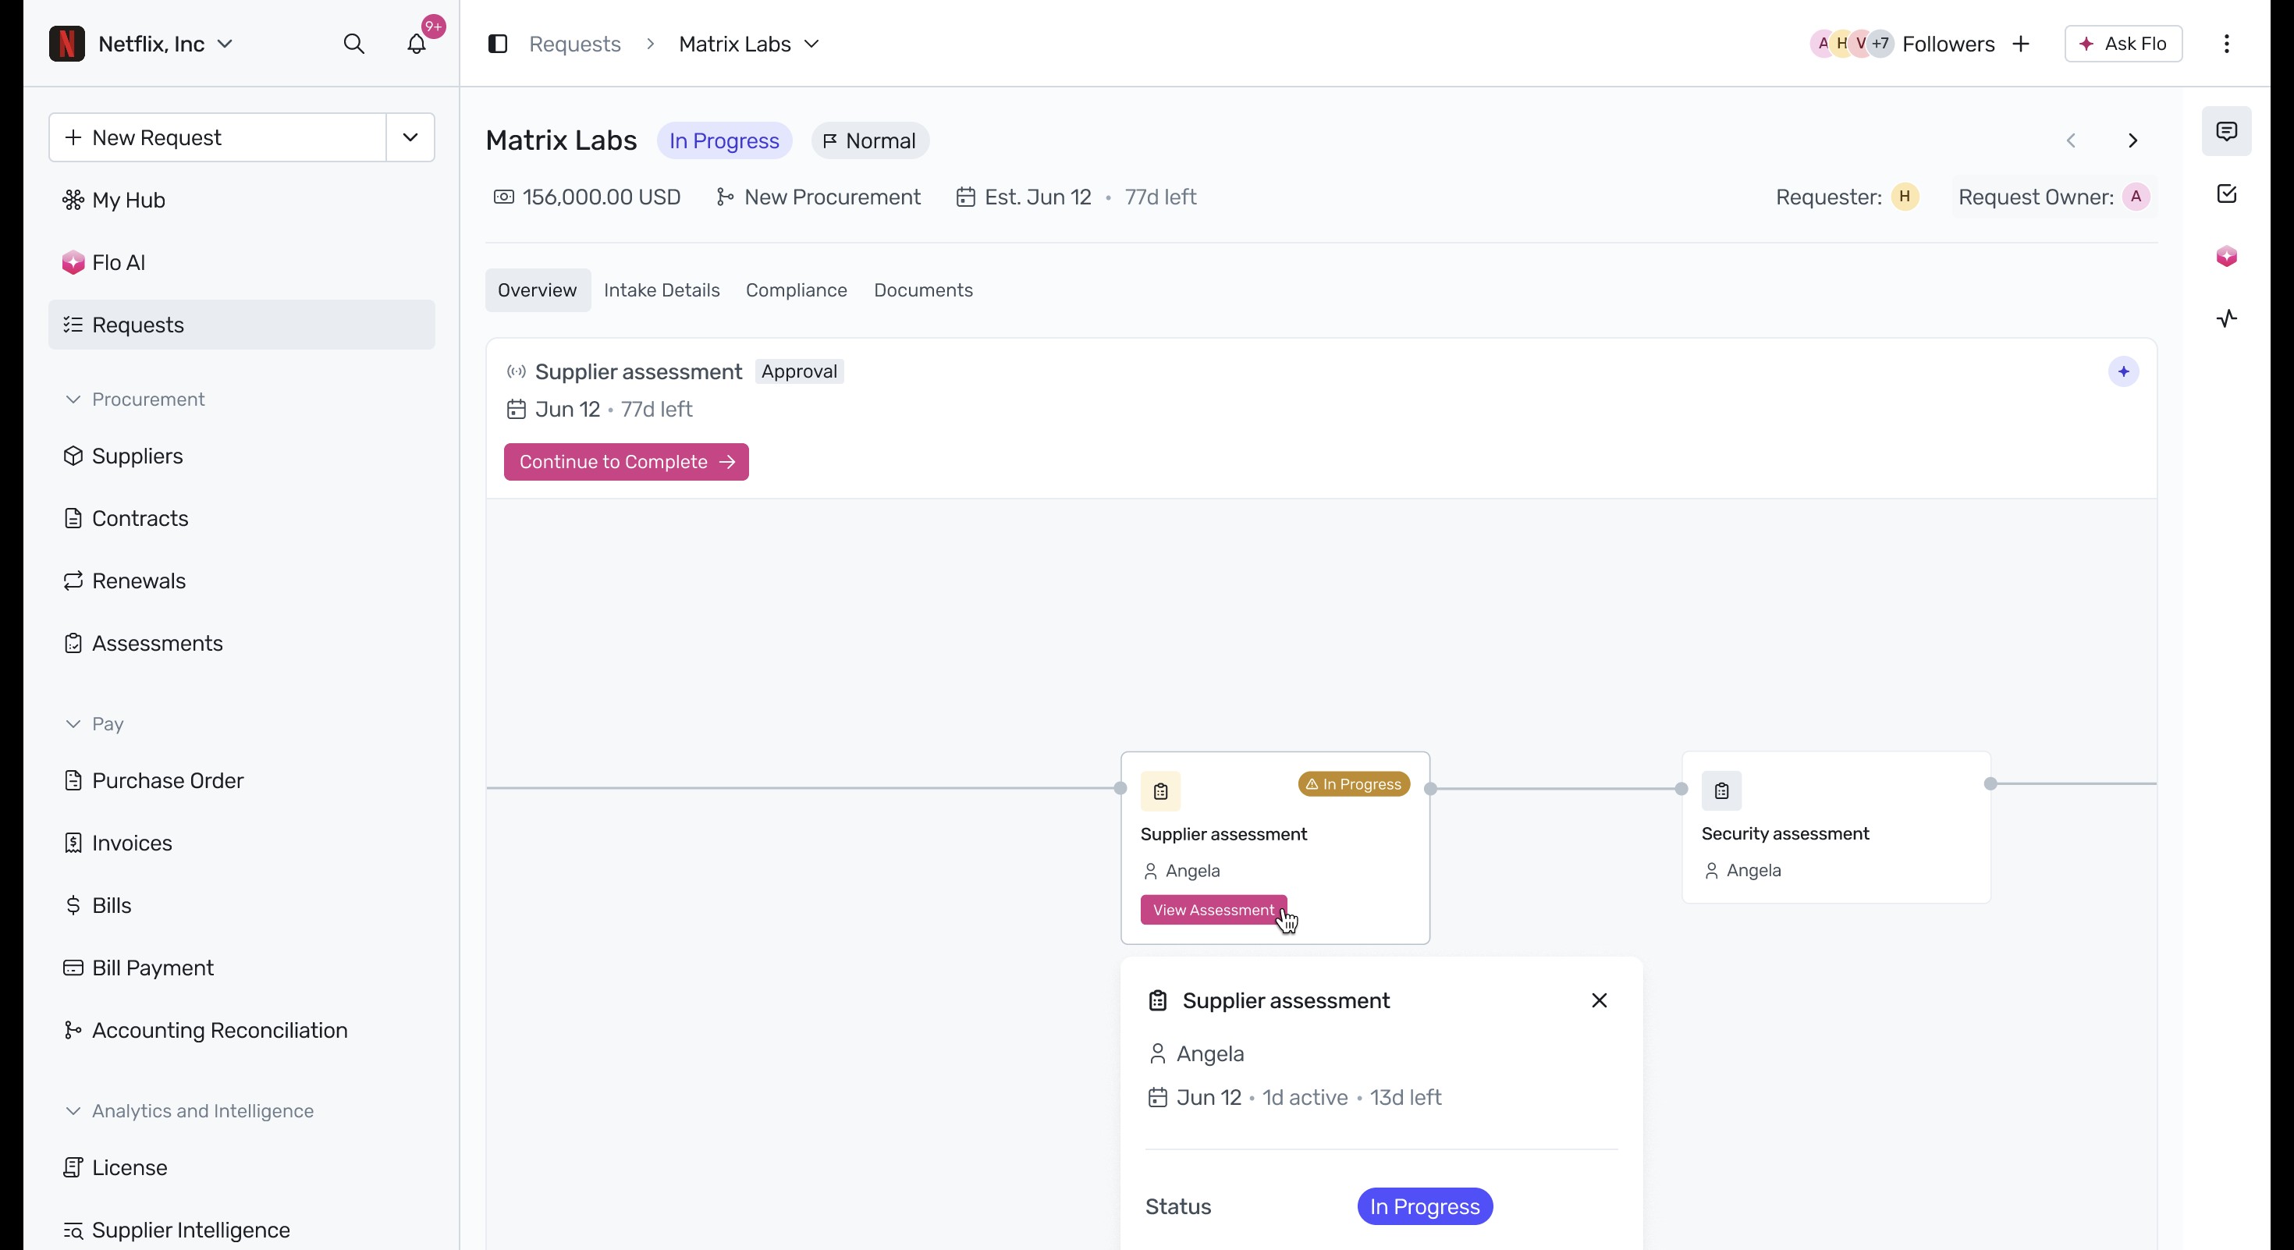This screenshot has width=2294, height=1250.
Task: Open the three-dot more options menu
Action: point(2226,44)
